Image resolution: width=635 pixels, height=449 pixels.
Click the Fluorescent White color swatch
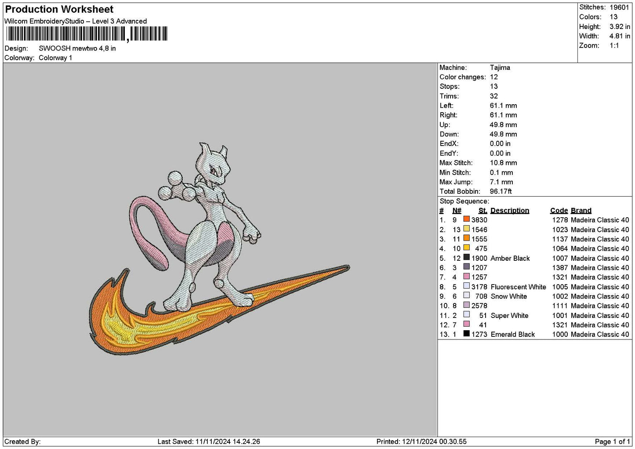(x=467, y=286)
